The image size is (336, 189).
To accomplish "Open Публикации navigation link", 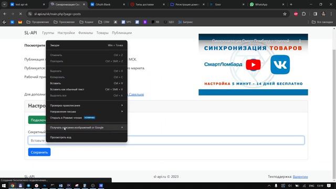I will point(122,33).
